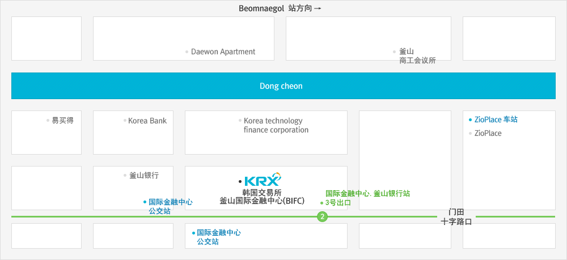Click 国际金融中心 公交站 label above the green line

(x=170, y=207)
